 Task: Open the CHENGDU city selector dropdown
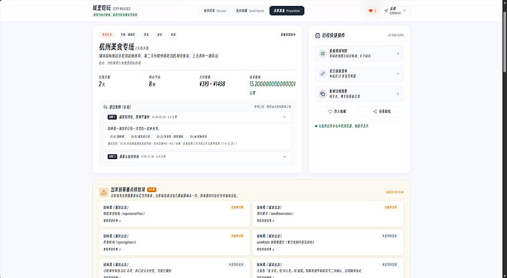pos(395,11)
